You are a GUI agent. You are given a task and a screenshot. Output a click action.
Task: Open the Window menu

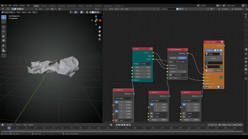click(x=22, y=5)
